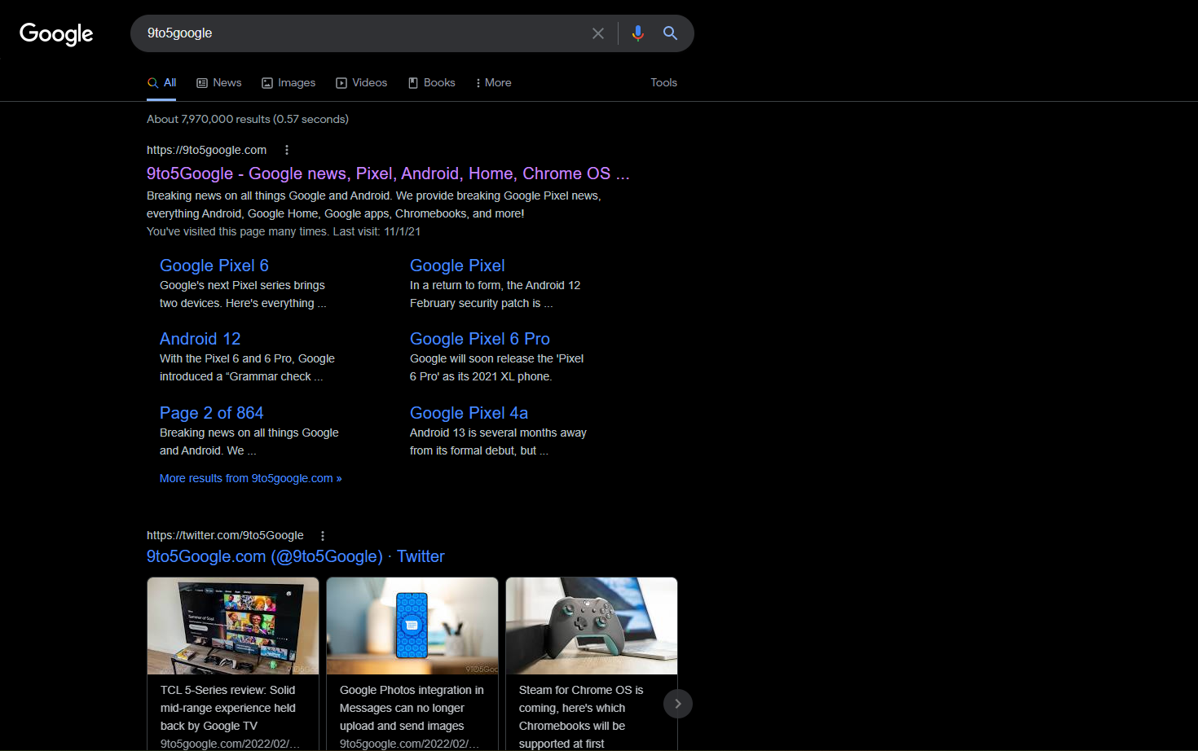Expand the More search categories menu
Image resolution: width=1198 pixels, height=751 pixels.
[494, 83]
